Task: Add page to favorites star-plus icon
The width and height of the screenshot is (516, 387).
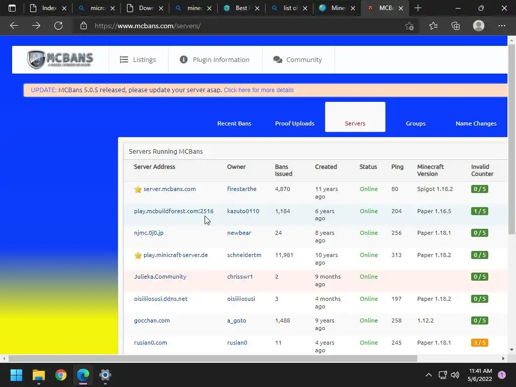Action: click(x=409, y=26)
